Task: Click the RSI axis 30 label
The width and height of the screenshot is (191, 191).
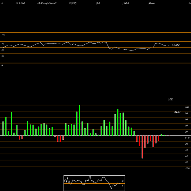Action: point(3,56)
